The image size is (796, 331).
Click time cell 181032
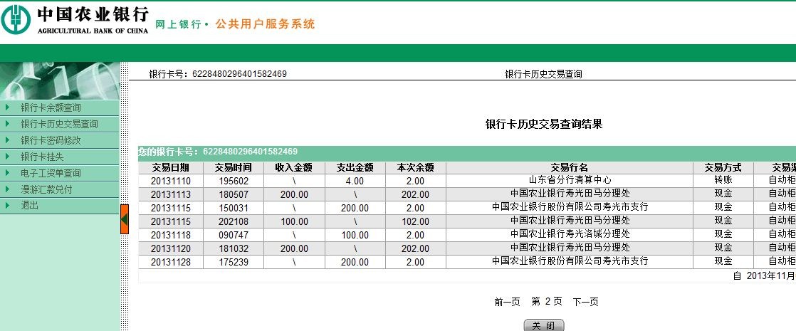click(x=233, y=248)
